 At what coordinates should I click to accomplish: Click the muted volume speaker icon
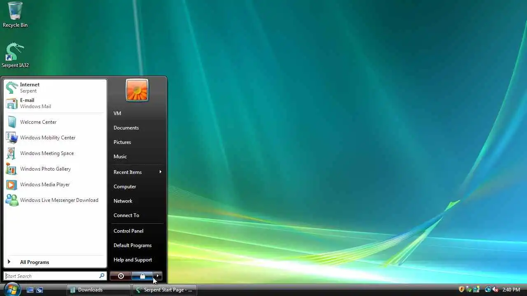tap(495, 290)
